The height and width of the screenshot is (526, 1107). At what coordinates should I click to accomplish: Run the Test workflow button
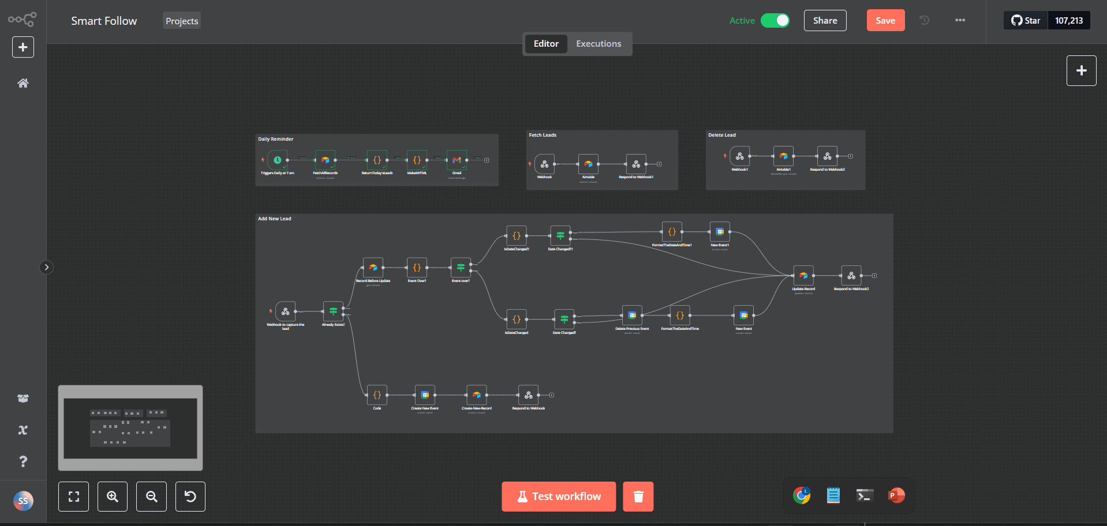tap(559, 497)
